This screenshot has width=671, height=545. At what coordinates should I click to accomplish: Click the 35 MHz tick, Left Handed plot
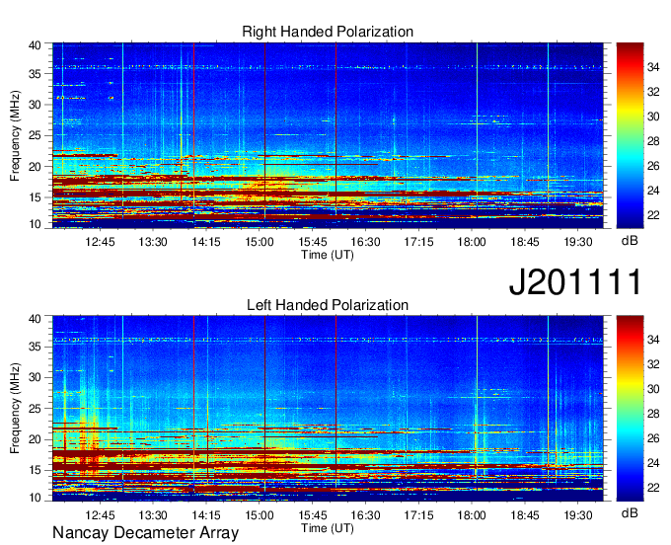pos(36,347)
